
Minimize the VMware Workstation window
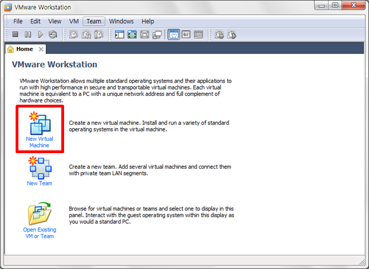[322, 6]
